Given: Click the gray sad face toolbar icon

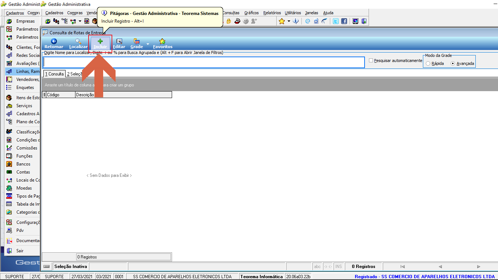Looking at the screenshot, I should (246, 21).
